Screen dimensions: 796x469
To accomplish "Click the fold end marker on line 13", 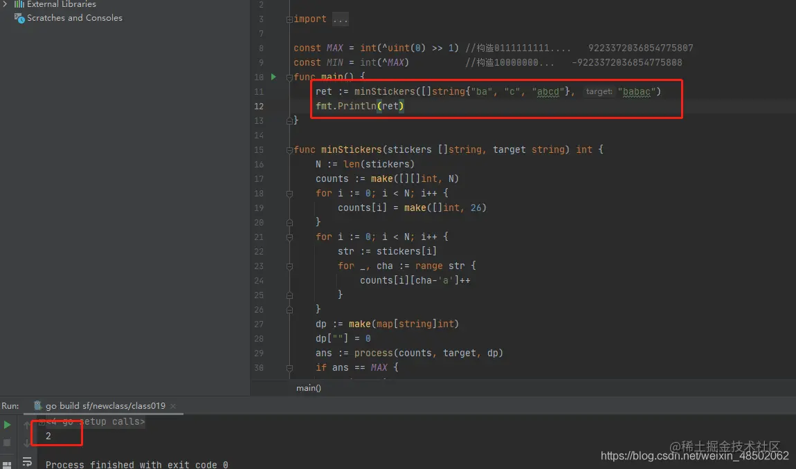I will click(289, 121).
